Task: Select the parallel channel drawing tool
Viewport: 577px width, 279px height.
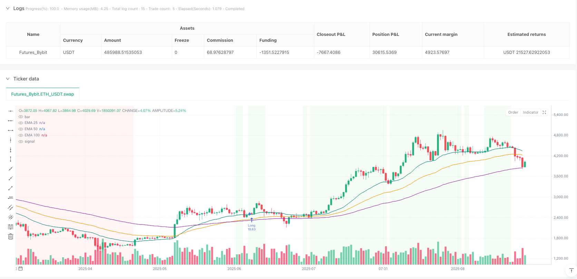Action: pyautogui.click(x=11, y=208)
